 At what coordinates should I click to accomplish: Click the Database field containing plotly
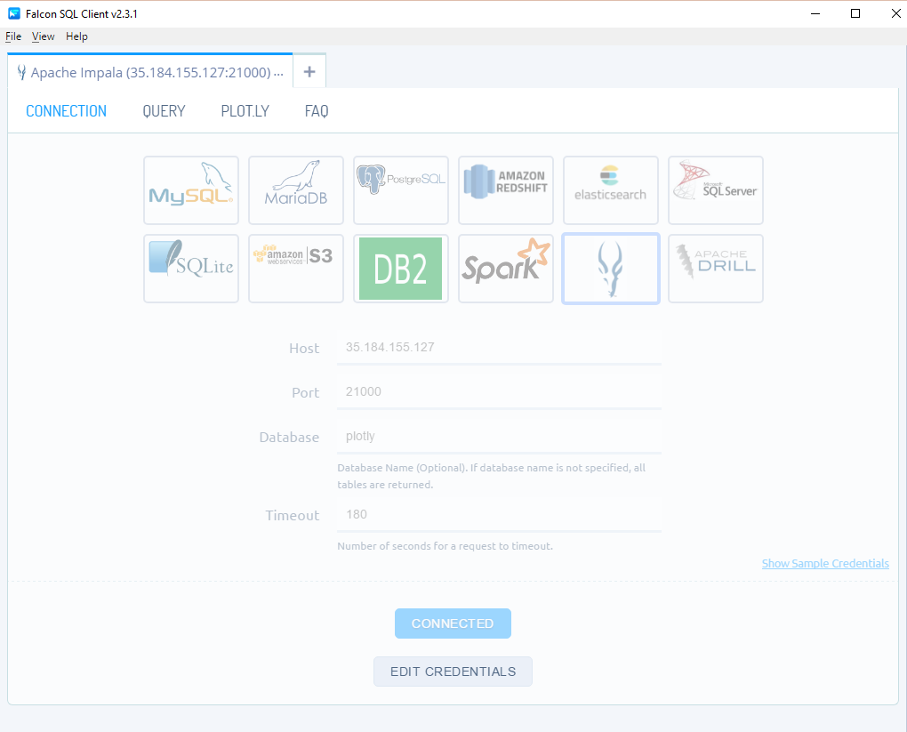(x=499, y=437)
